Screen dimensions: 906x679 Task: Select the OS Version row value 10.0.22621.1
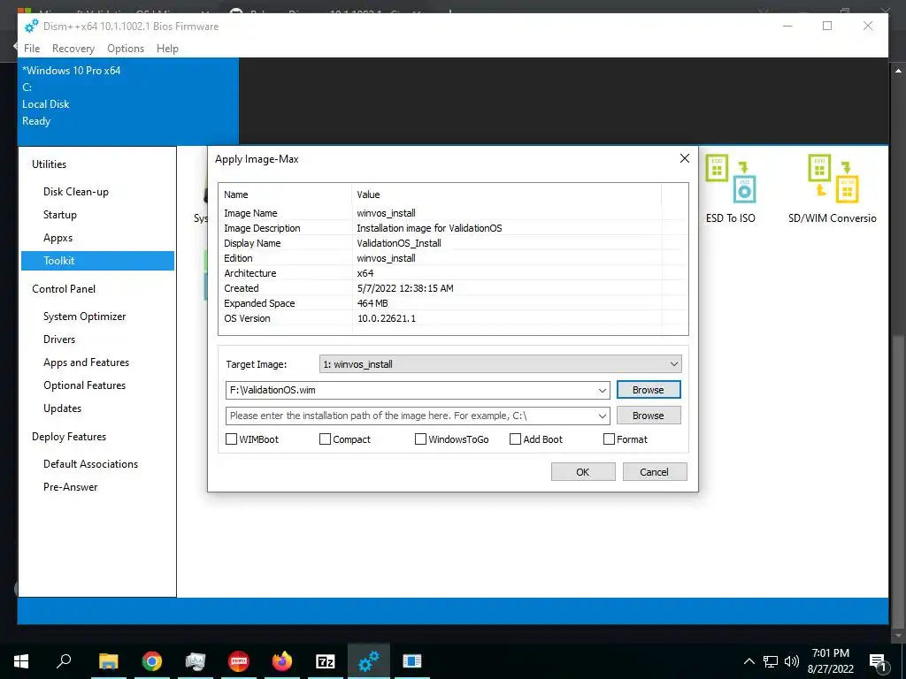click(387, 318)
